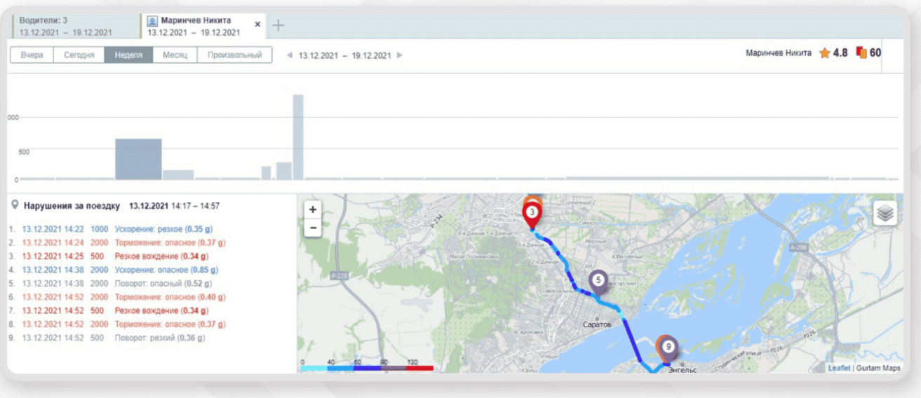Click the violations count 60 icon

[x=861, y=53]
